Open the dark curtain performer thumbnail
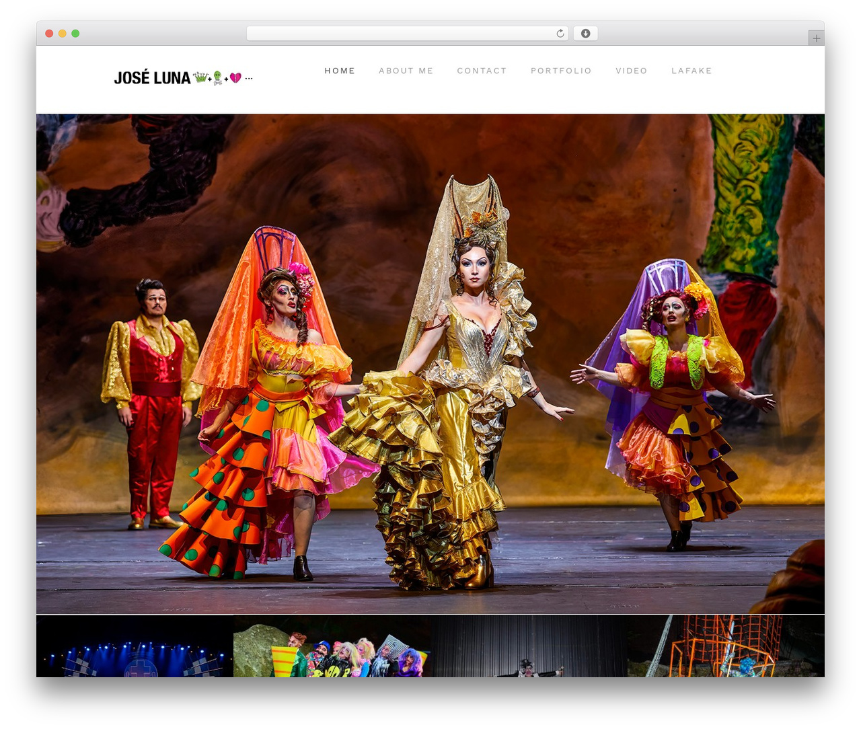This screenshot has width=861, height=729. coord(529,646)
